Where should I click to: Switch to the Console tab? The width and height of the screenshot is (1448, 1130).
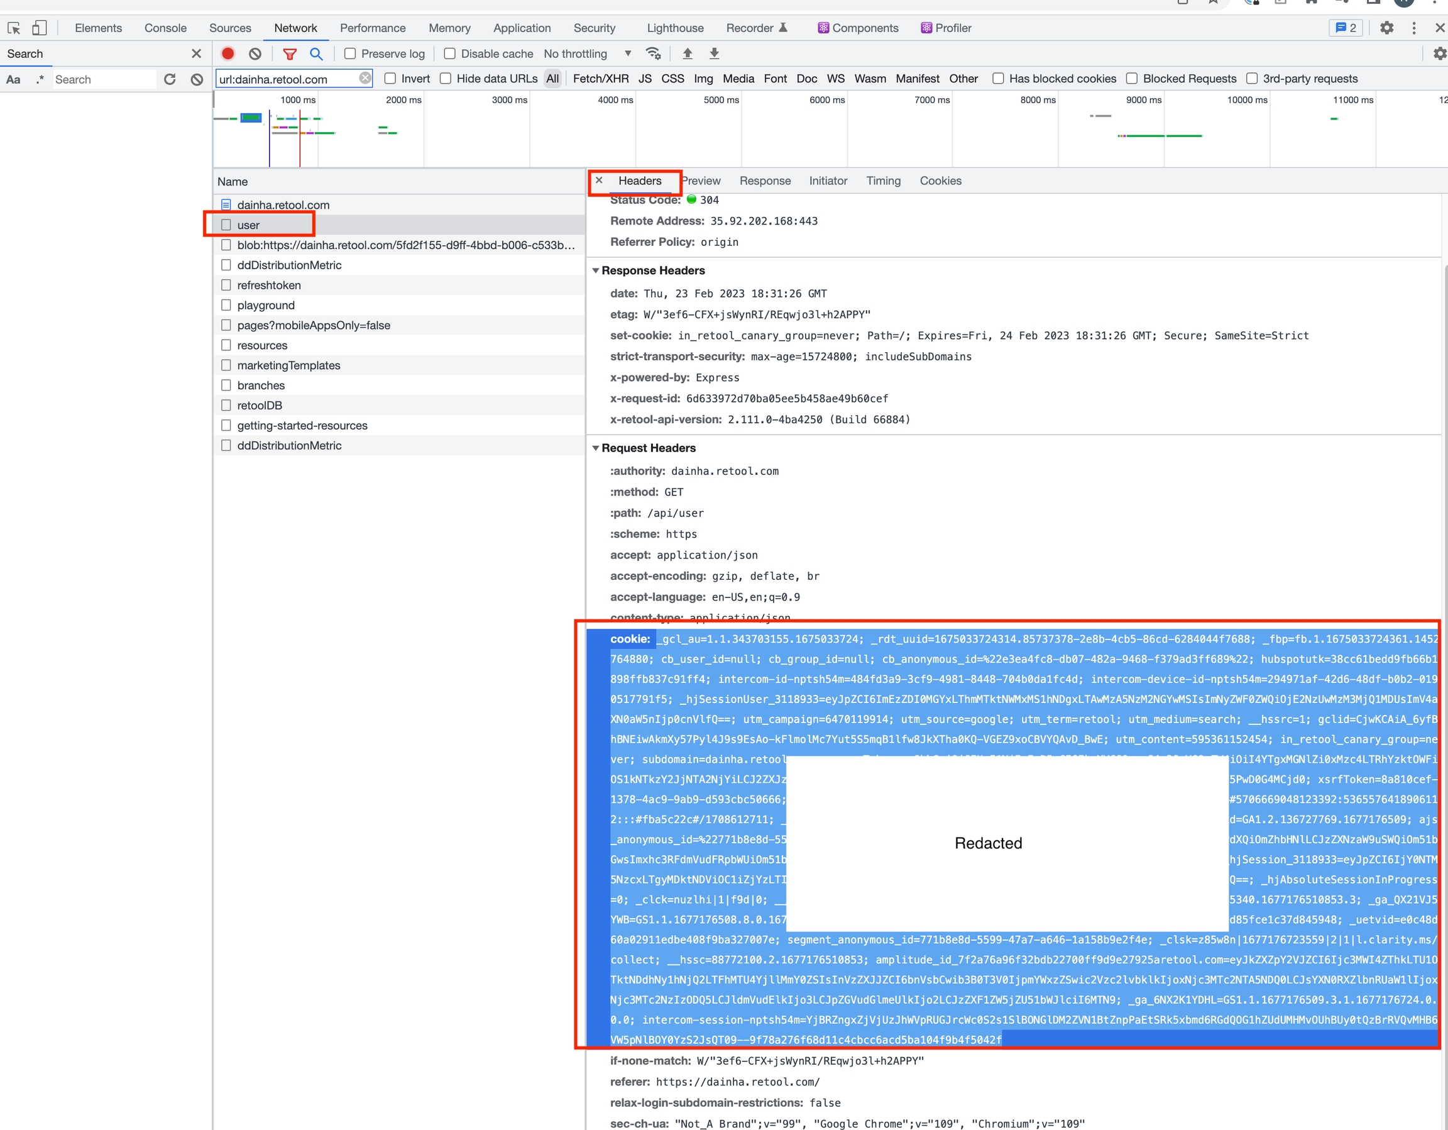(x=165, y=28)
